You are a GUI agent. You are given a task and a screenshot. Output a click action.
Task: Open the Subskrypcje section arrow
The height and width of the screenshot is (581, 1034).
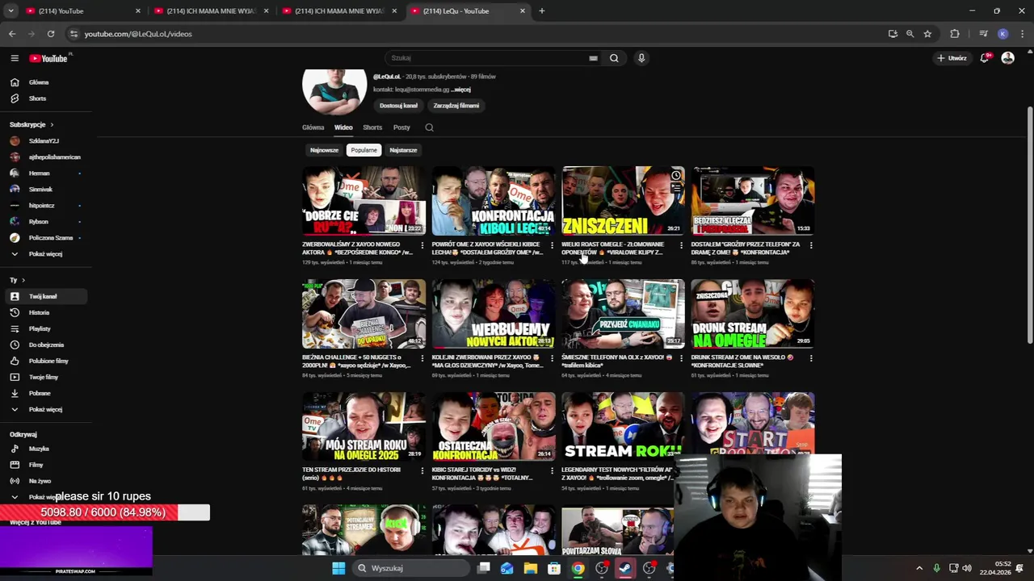tap(52, 125)
